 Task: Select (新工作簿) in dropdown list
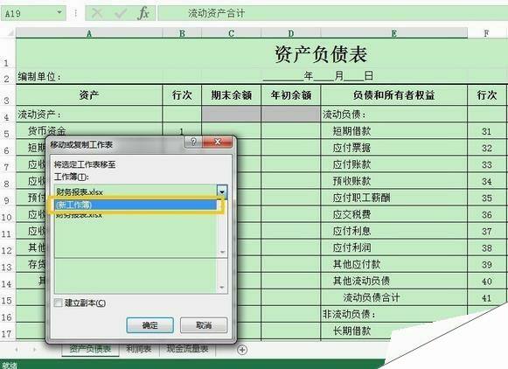click(x=136, y=205)
